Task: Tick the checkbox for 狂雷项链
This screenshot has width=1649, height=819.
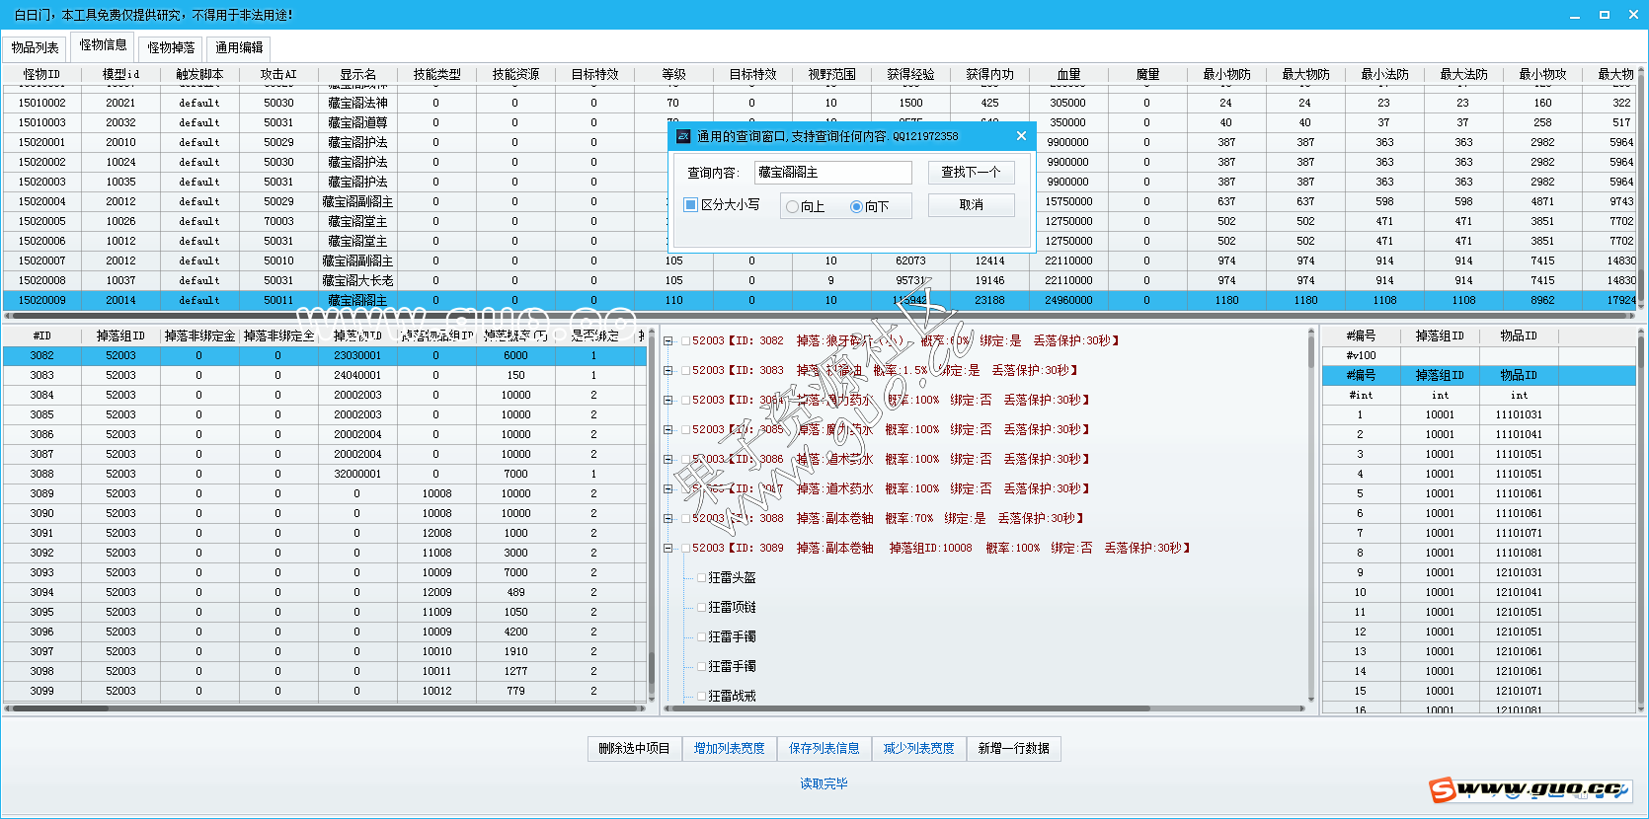Action: pos(702,607)
